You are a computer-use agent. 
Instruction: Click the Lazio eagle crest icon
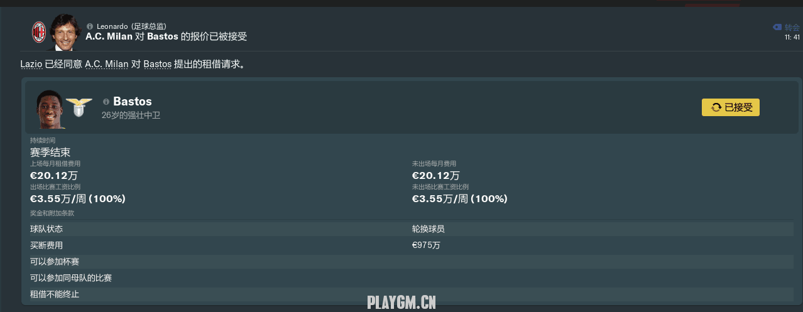tap(80, 108)
